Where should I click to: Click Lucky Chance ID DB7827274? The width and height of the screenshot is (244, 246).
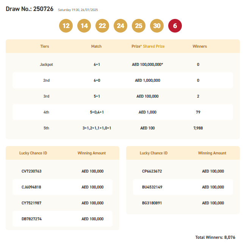pyautogui.click(x=31, y=219)
